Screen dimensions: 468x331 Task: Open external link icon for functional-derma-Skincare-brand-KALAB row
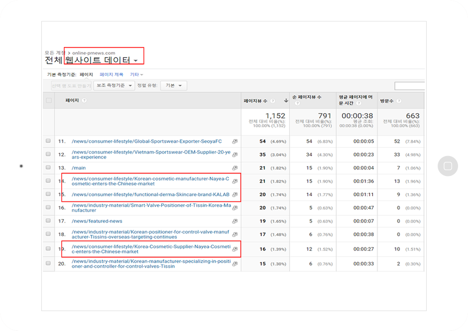pos(235,194)
